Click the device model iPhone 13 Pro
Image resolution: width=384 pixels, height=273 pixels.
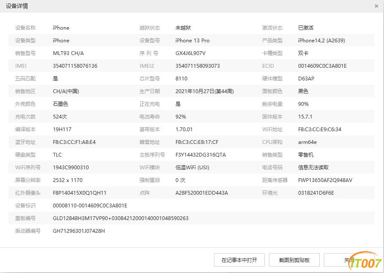(x=192, y=41)
